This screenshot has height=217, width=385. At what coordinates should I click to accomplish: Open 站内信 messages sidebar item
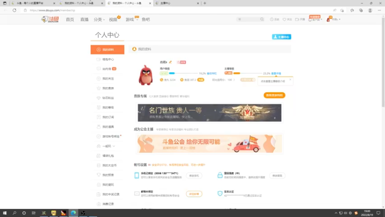pyautogui.click(x=107, y=69)
